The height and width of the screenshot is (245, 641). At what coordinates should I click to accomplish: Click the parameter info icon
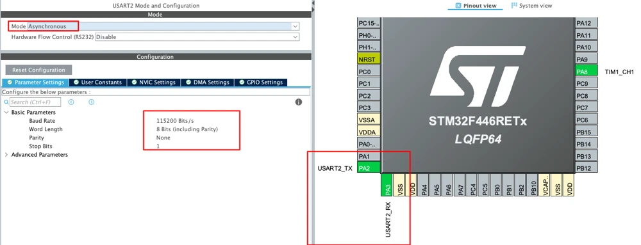tap(299, 102)
